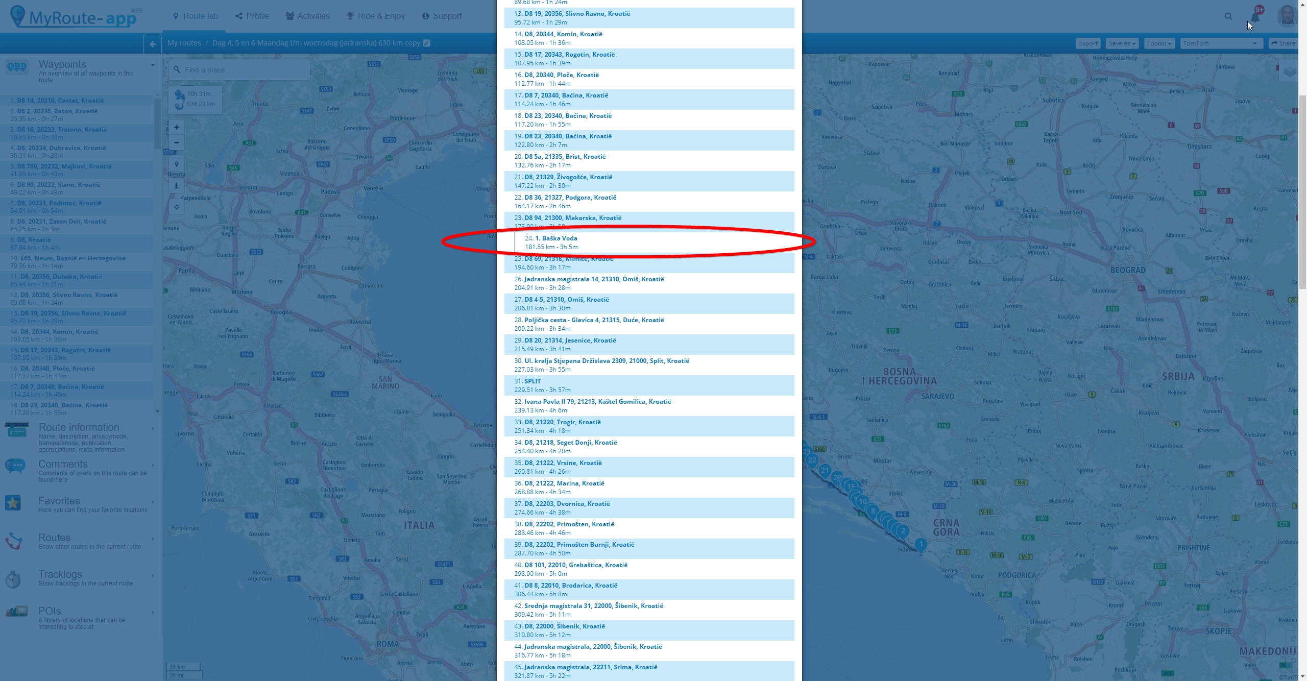Image resolution: width=1307 pixels, height=681 pixels.
Task: Click the center-location crosshair icon
Action: (177, 207)
